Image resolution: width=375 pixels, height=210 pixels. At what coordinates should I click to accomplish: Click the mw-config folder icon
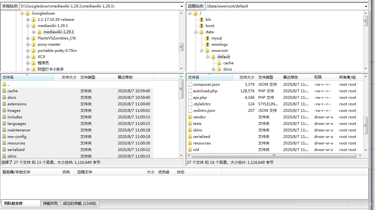4,137
